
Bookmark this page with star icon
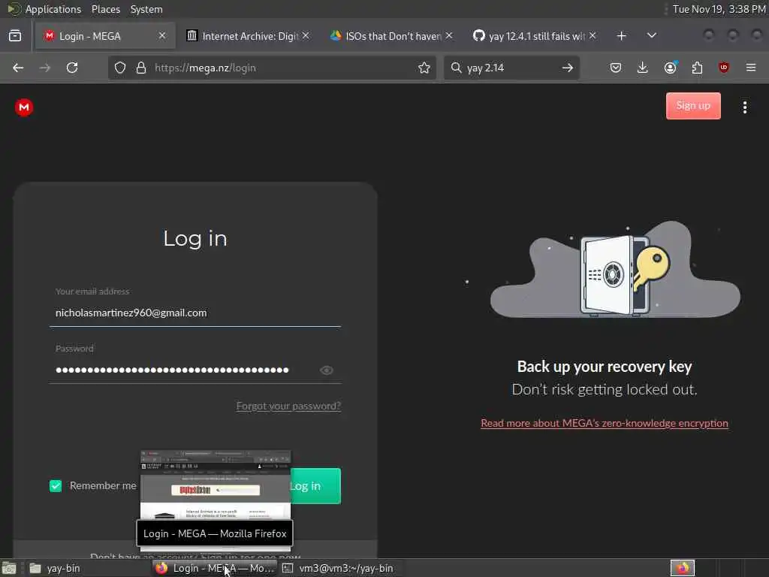(424, 68)
